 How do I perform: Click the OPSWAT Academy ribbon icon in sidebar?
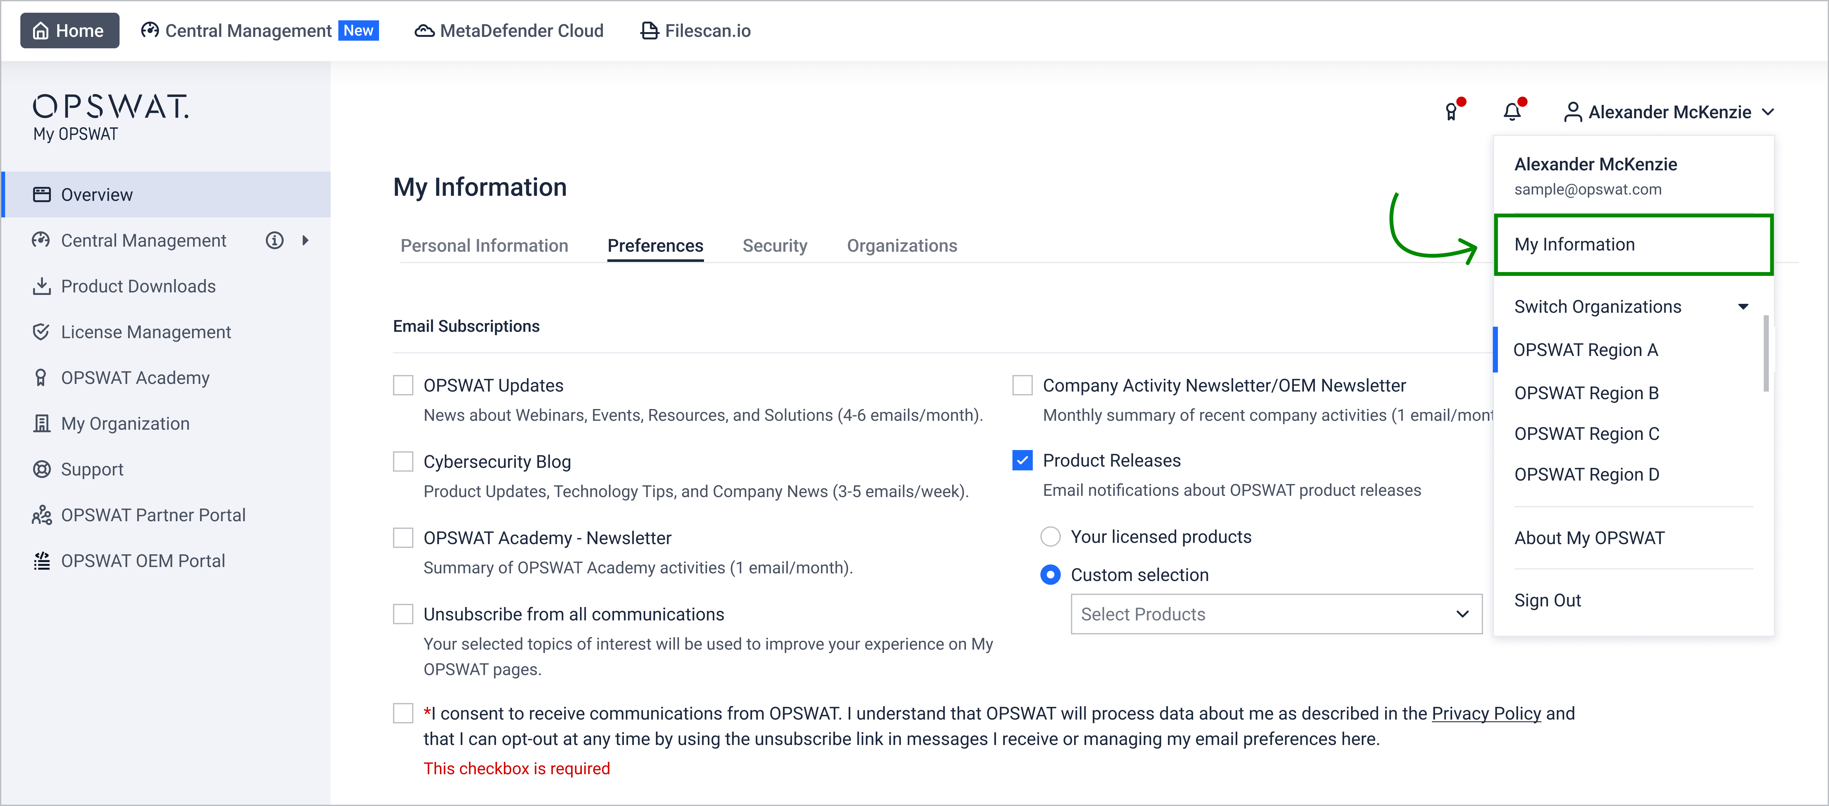[x=40, y=378]
